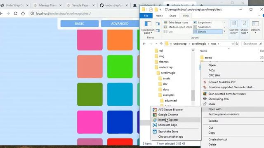Viewport: 264px width, 148px height.
Task: Reload the localhost page in browser
Action: [16, 14]
